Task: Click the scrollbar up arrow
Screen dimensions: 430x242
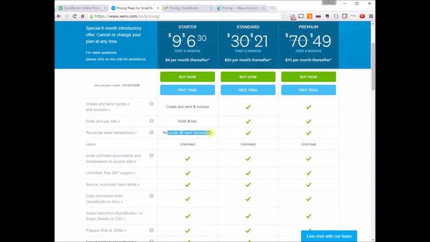Action: (x=373, y=24)
